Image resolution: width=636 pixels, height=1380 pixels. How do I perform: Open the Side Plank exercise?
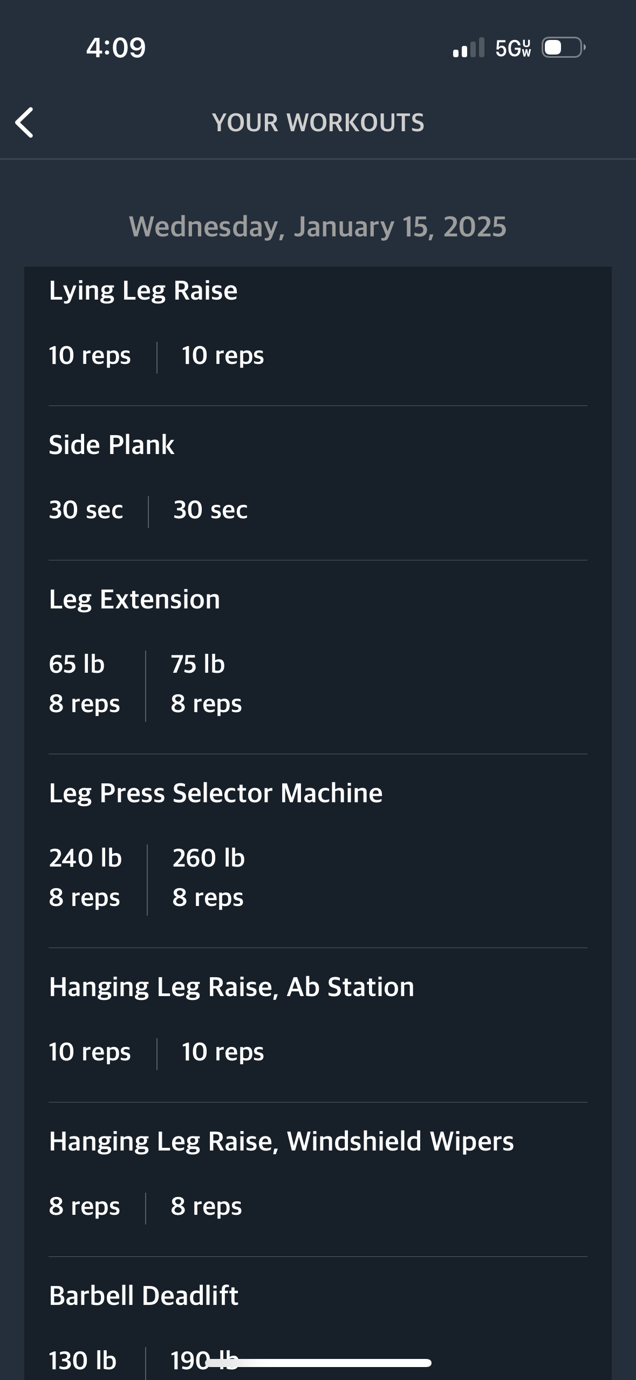tap(112, 445)
